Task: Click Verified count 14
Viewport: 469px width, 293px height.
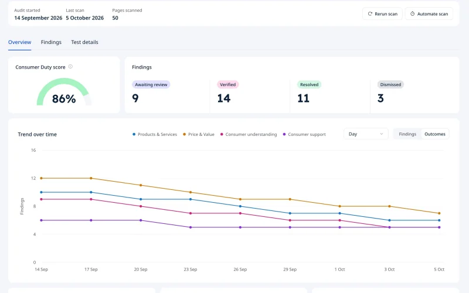Action: click(x=224, y=98)
